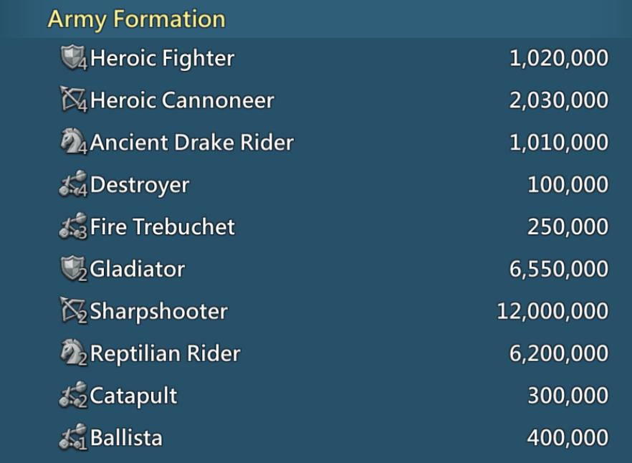Click the Heroic Cannoneer label
This screenshot has height=463, width=632.
click(182, 100)
